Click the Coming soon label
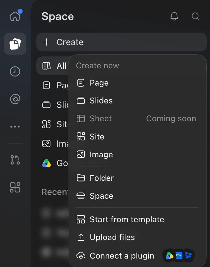The width and height of the screenshot is (210, 267). click(171, 118)
